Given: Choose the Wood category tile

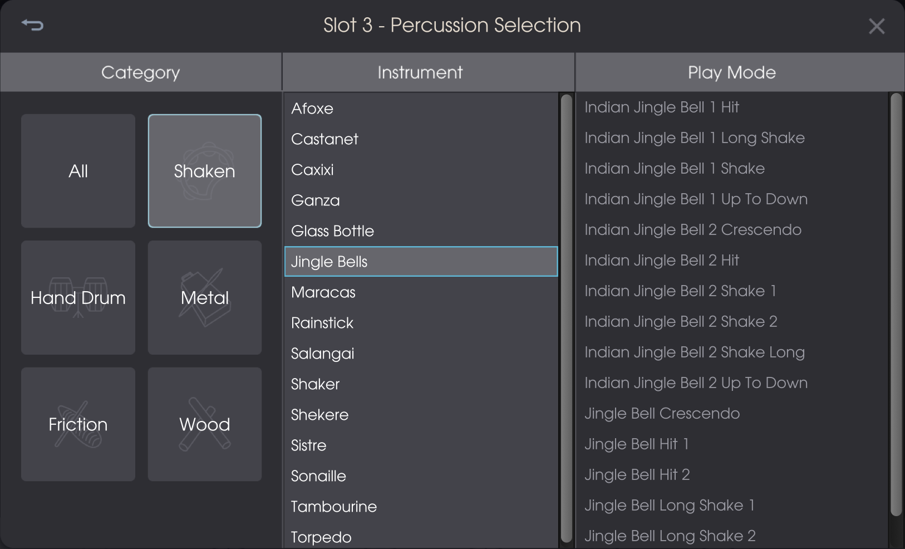Looking at the screenshot, I should coord(205,424).
